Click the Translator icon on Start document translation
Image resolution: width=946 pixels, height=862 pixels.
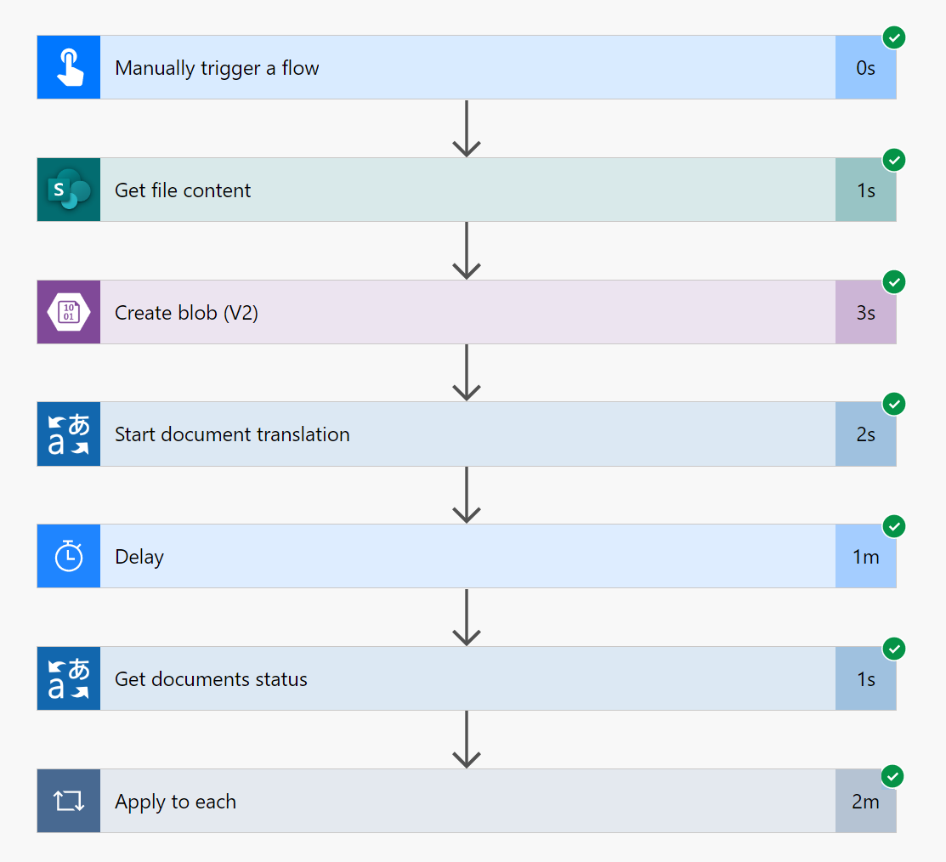[x=68, y=434]
